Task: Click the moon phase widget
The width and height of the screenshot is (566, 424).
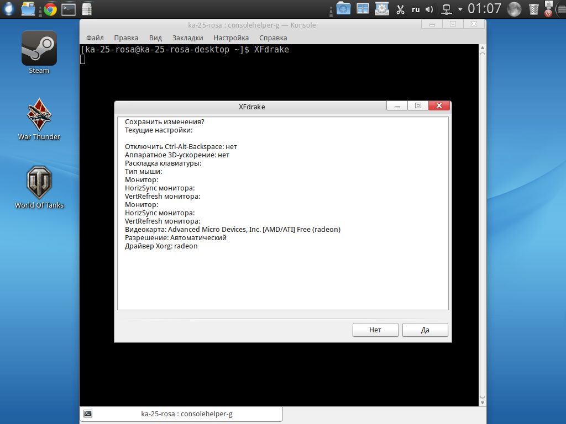Action: tap(514, 9)
